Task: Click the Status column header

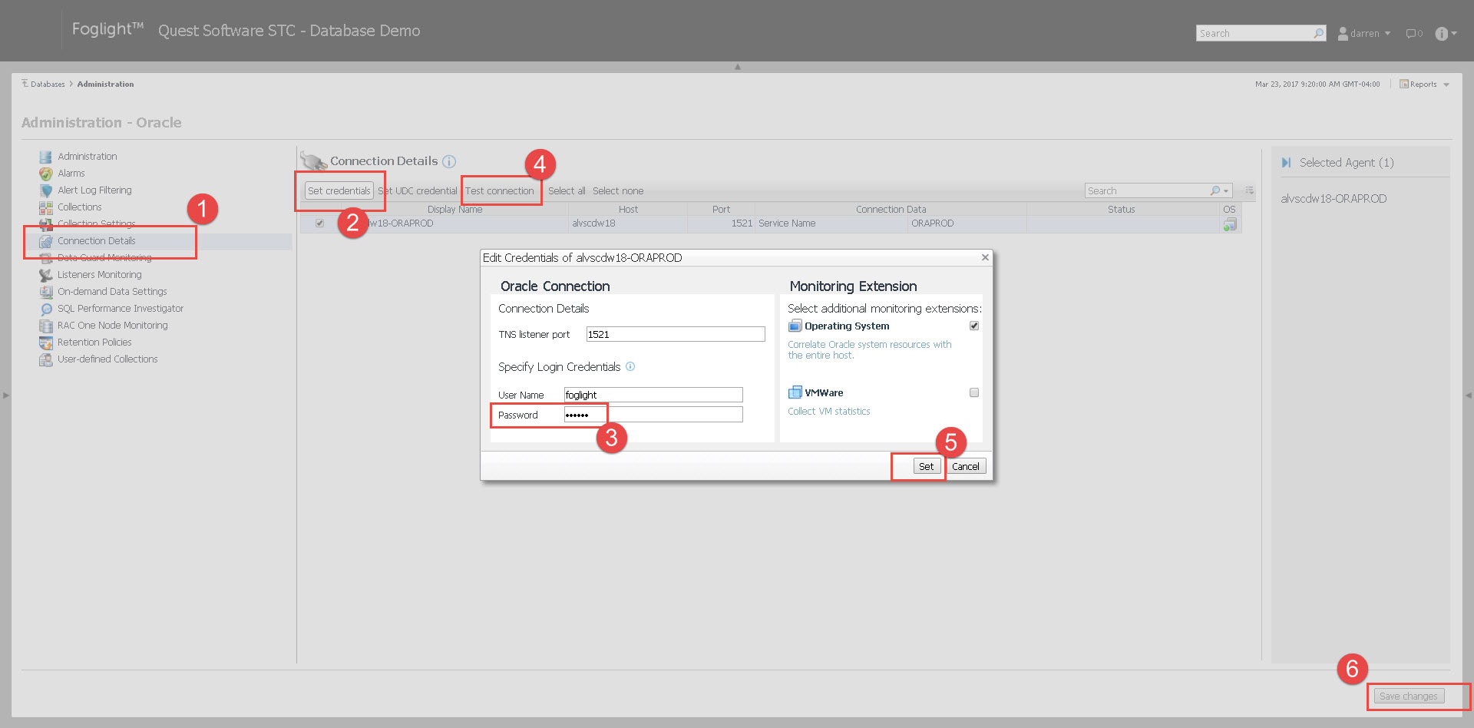Action: tap(1122, 209)
